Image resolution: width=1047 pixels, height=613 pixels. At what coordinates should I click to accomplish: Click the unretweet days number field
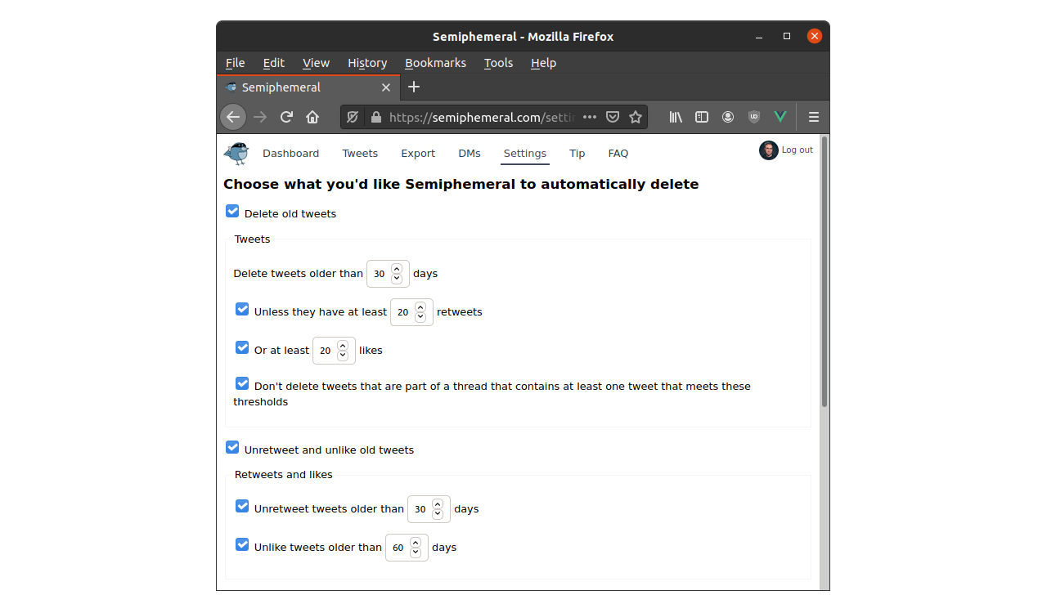click(429, 509)
